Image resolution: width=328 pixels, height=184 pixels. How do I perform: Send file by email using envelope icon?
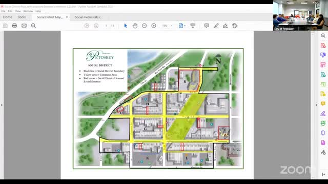pos(24,26)
